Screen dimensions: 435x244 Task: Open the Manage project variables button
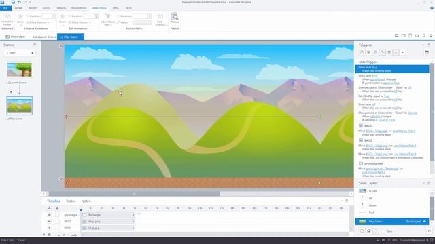(x=427, y=53)
